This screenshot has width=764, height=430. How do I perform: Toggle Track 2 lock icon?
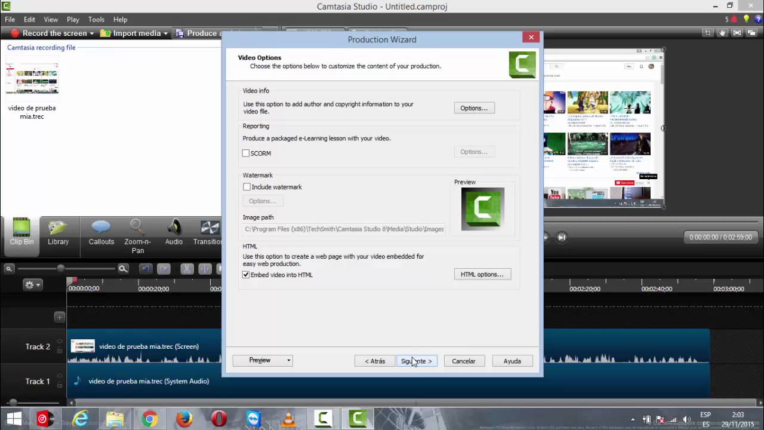coord(59,351)
